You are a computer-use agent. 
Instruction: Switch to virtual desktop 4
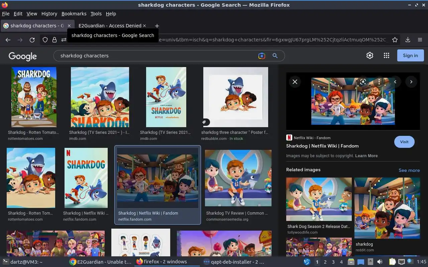click(x=341, y=262)
